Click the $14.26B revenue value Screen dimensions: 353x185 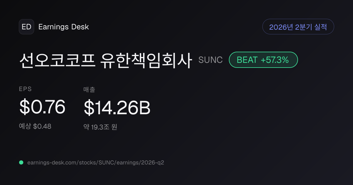(x=117, y=107)
